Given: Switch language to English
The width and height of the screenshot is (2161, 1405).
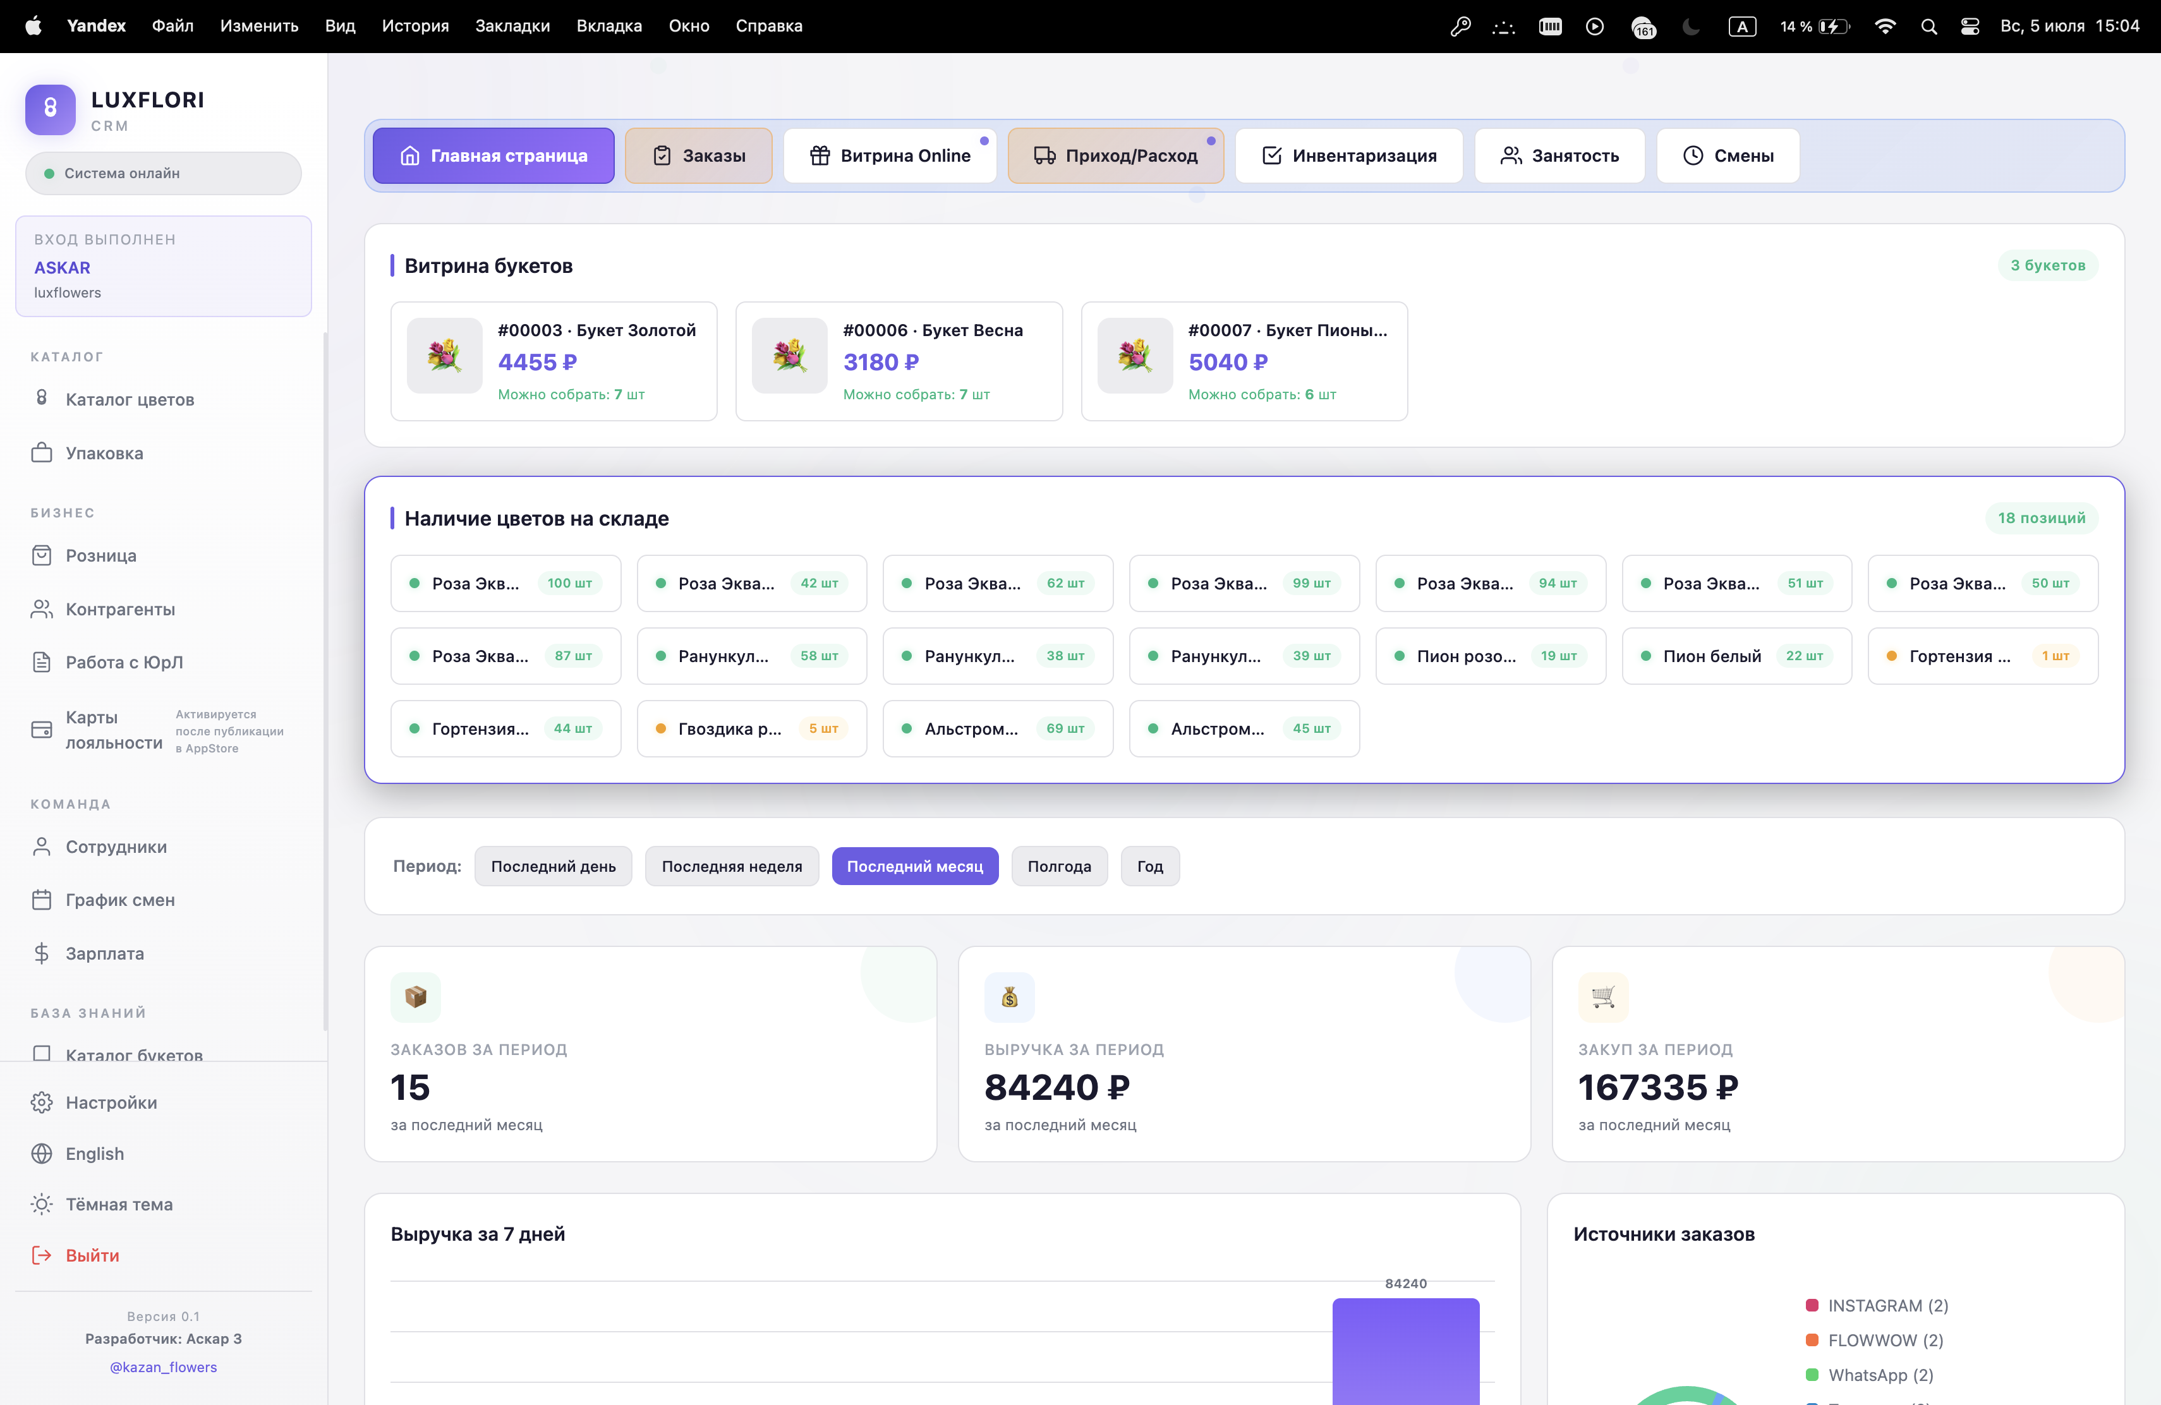Looking at the screenshot, I should click(94, 1153).
